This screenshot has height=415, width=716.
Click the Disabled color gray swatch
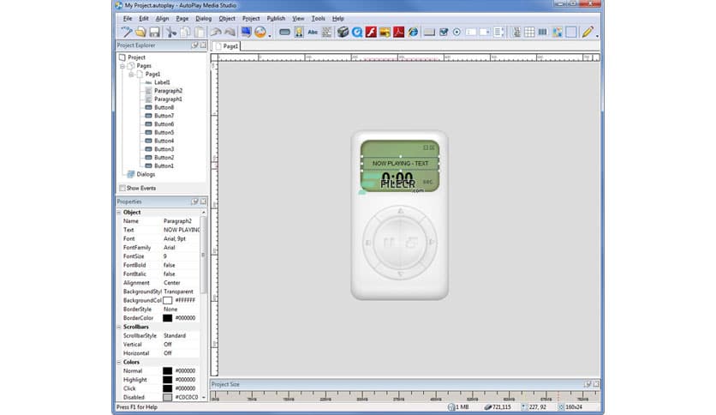[x=168, y=397]
